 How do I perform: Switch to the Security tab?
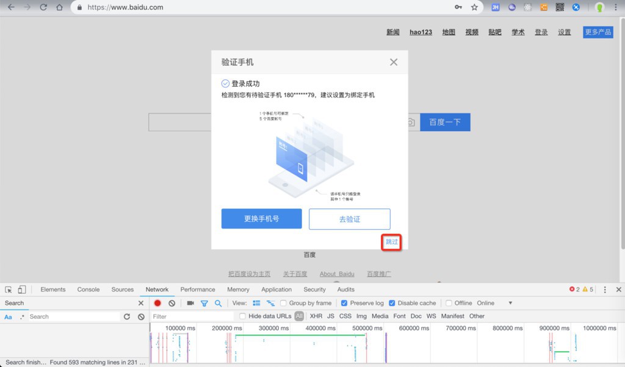pos(314,290)
